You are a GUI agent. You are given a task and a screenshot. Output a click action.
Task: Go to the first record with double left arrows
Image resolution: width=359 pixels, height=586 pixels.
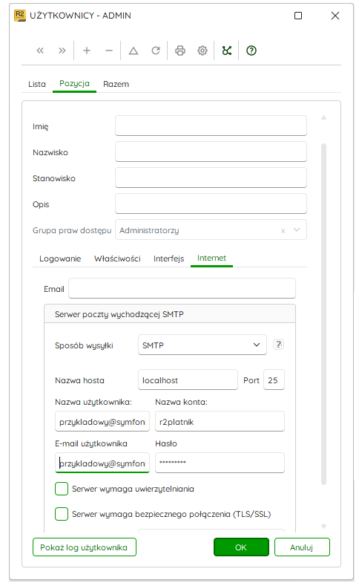40,51
